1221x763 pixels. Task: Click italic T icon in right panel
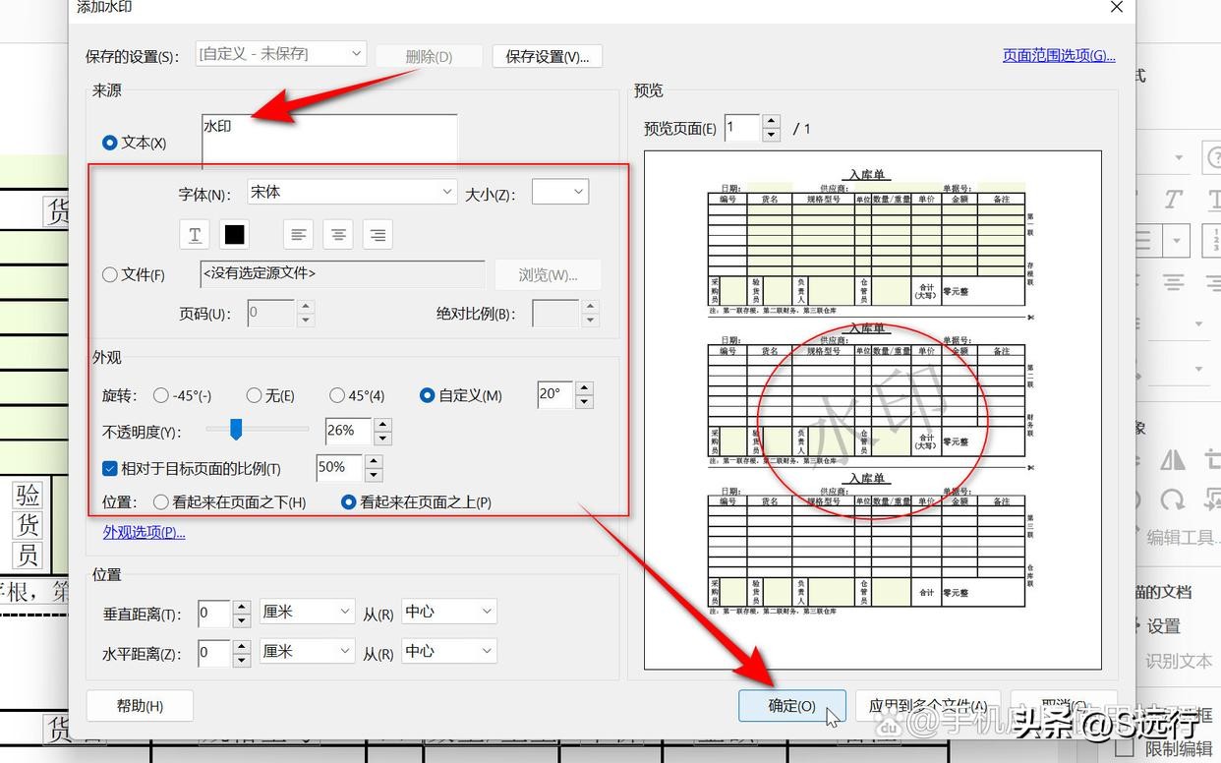[x=1172, y=200]
